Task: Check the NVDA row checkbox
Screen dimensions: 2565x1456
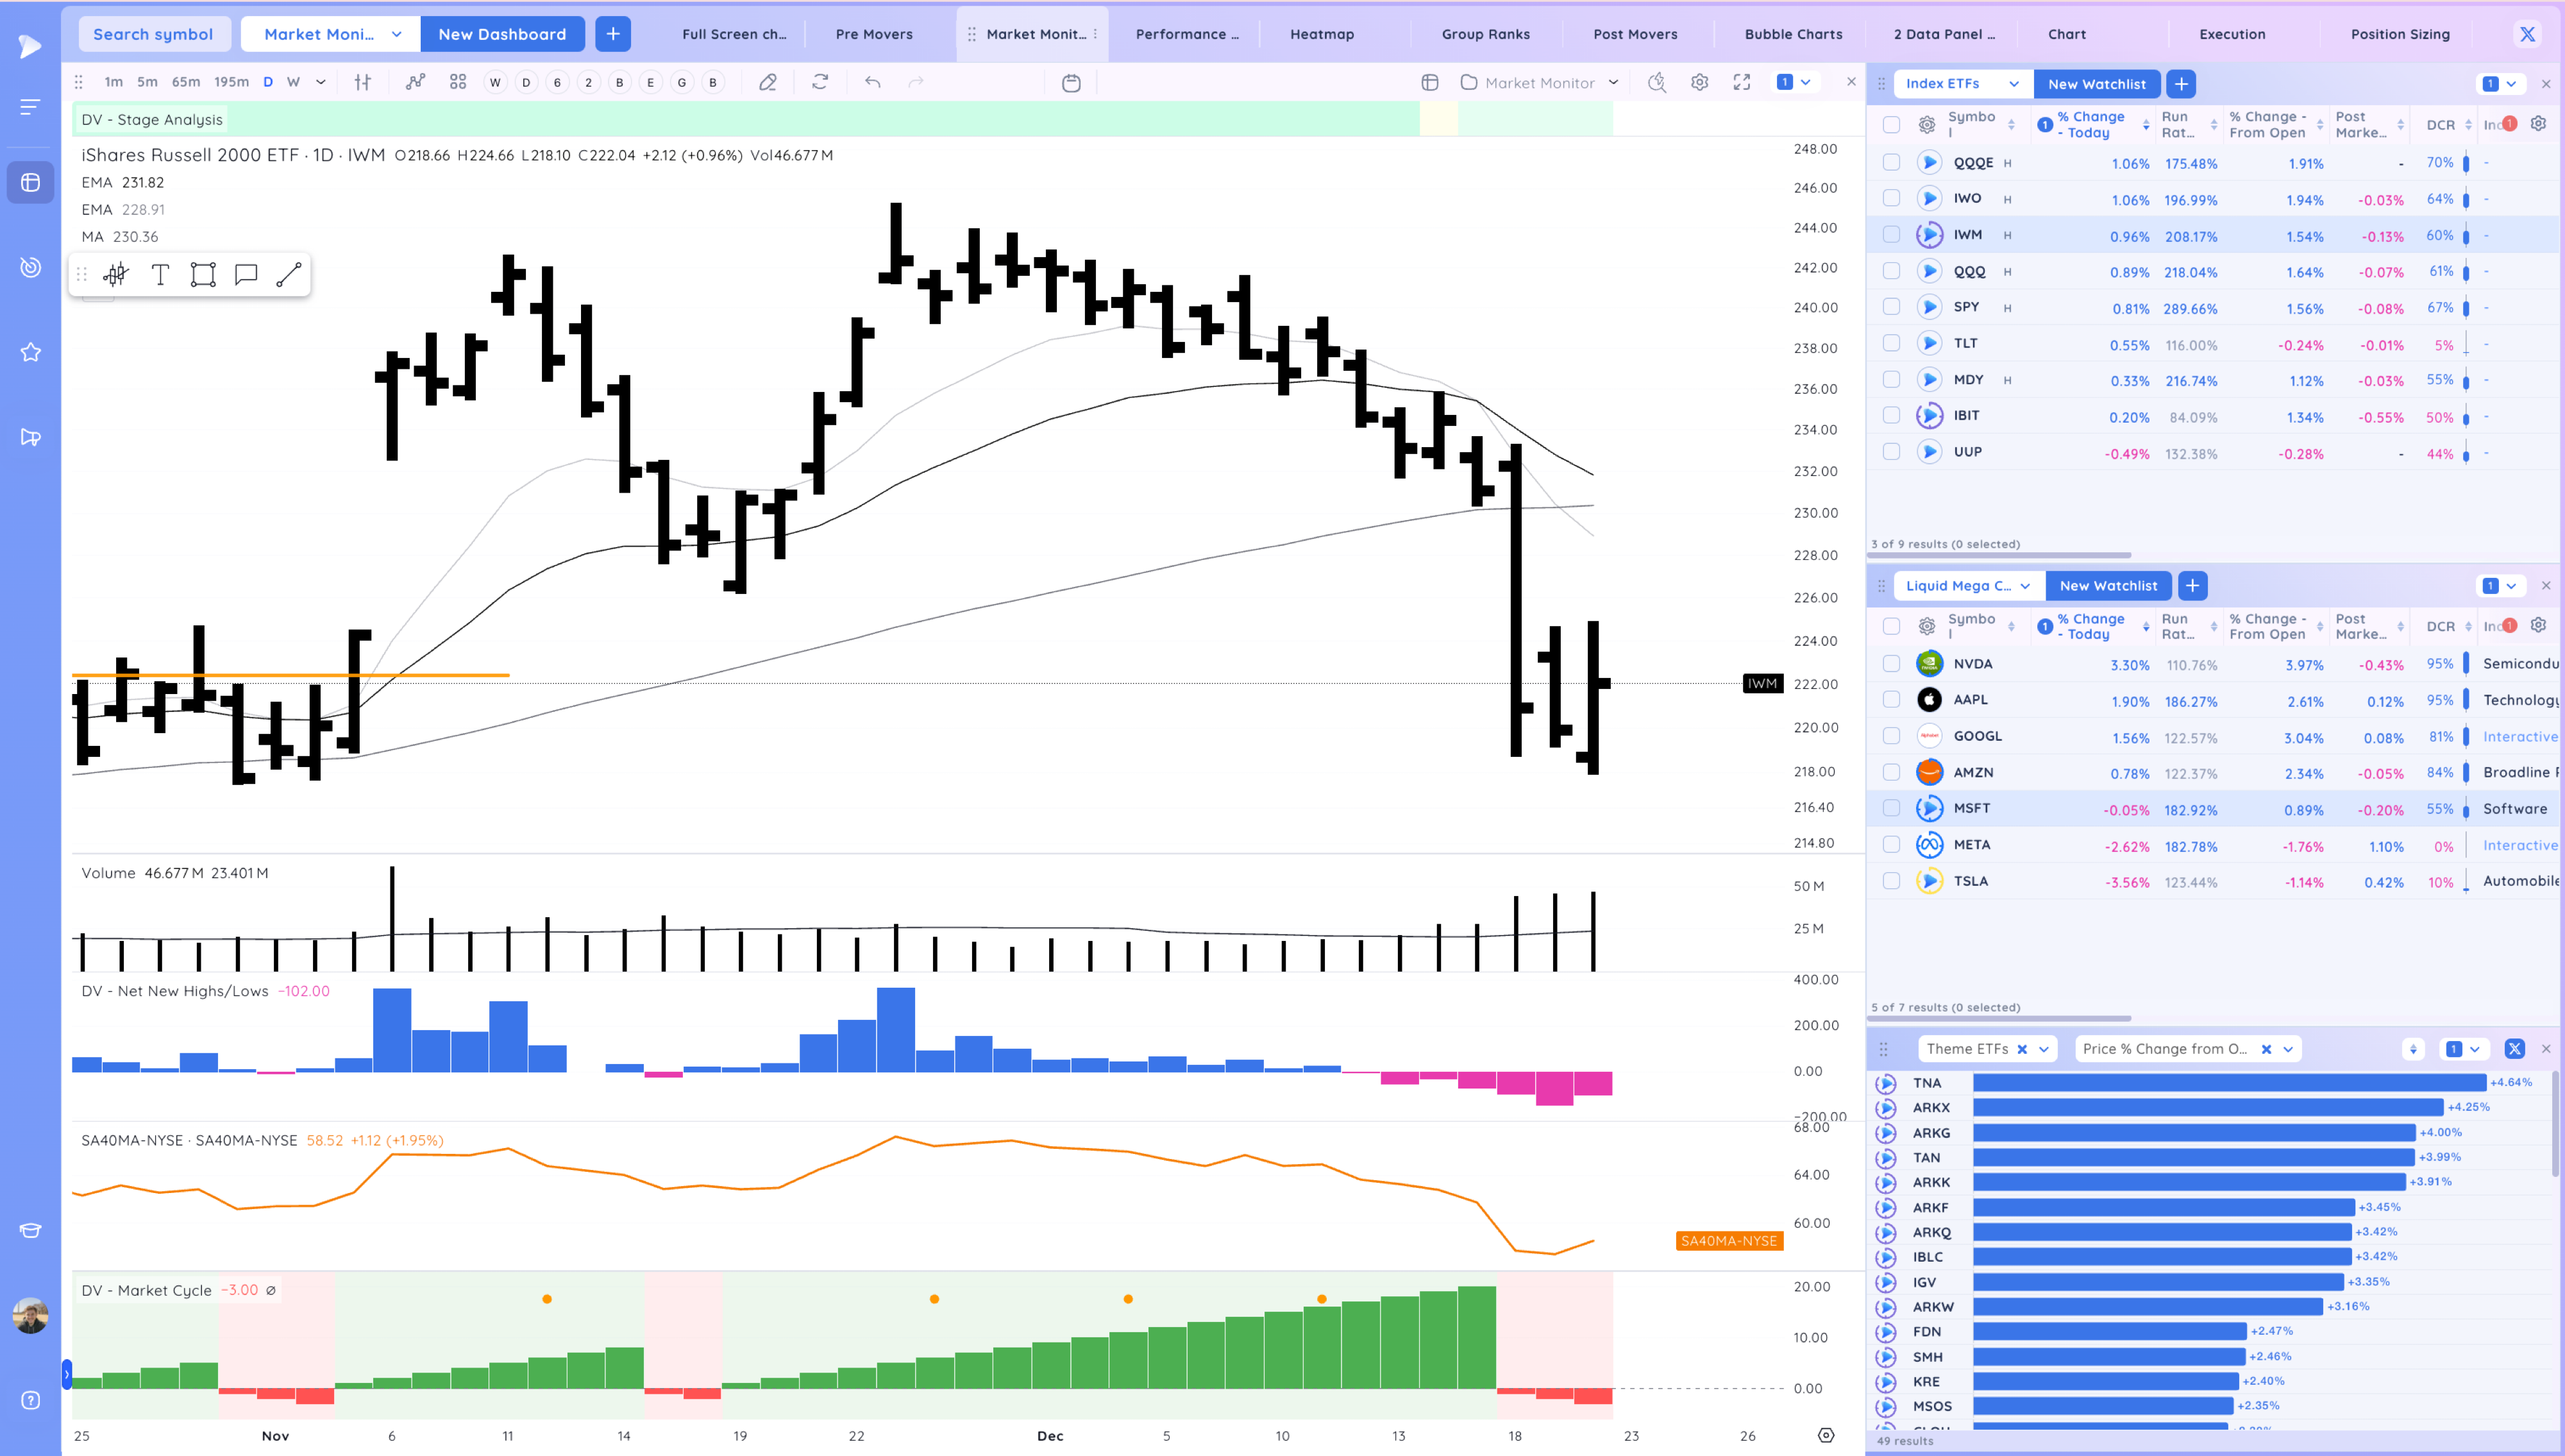Action: click(x=1891, y=664)
